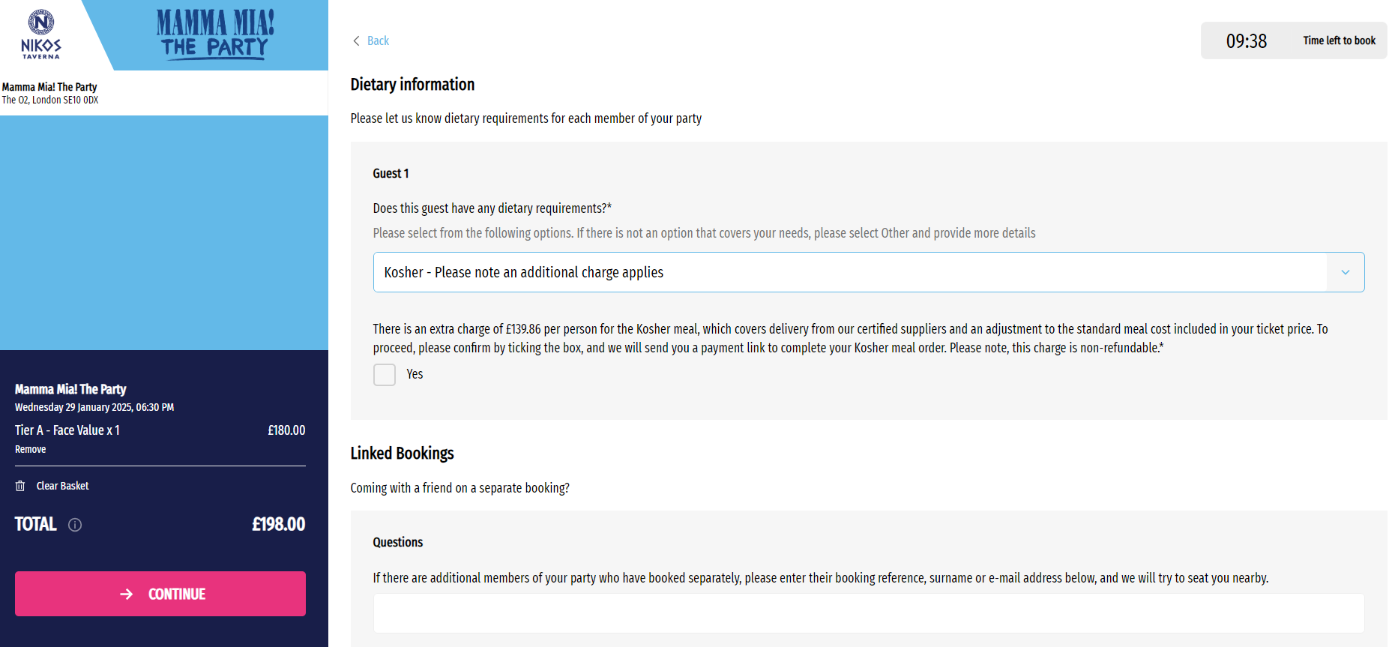Viewport: 1398px width, 647px height.
Task: Open the info icon next to TOTAL
Action: point(75,525)
